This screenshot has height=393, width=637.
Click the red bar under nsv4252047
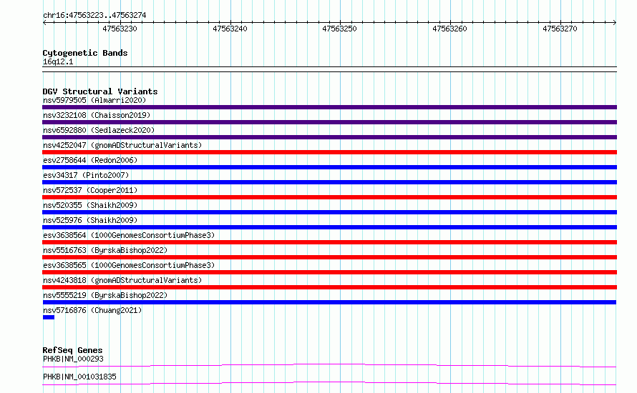click(329, 152)
